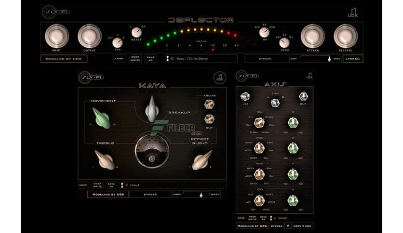Click the UBK logo on Deflector
This screenshot has height=233, width=403.
[x=353, y=13]
